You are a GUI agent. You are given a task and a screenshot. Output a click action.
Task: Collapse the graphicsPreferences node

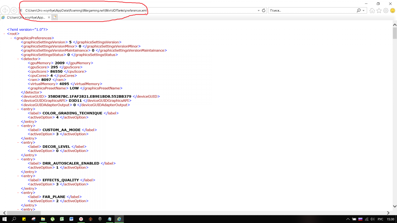point(11,38)
